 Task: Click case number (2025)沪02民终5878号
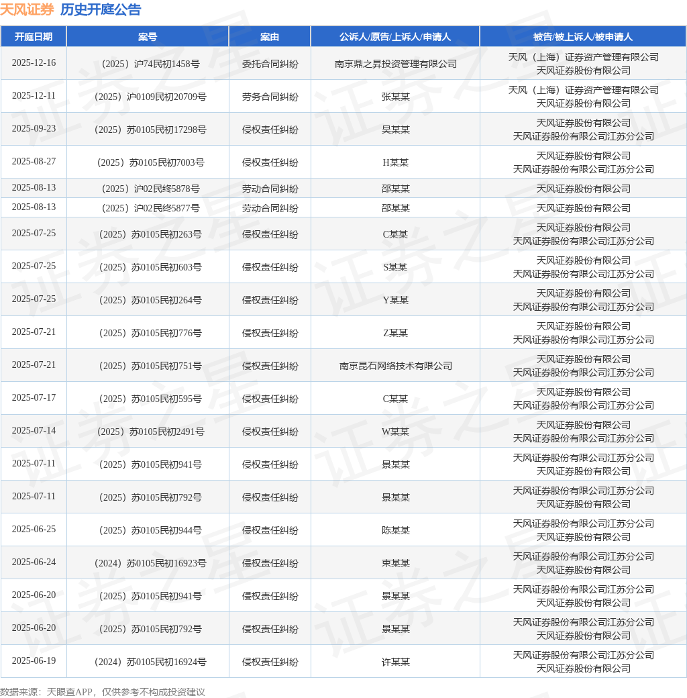[x=150, y=189]
